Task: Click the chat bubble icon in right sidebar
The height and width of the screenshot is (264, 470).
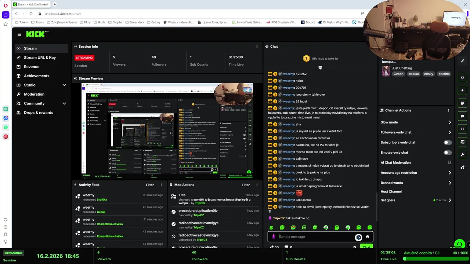Action: [x=462, y=116]
